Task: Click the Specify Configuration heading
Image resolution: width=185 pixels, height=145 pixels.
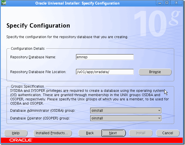Action: [38, 26]
